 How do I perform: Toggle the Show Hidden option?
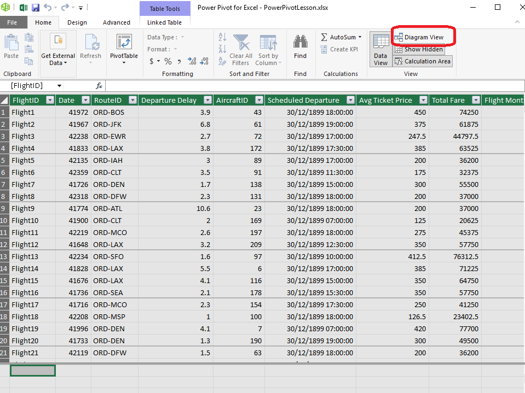[x=418, y=49]
